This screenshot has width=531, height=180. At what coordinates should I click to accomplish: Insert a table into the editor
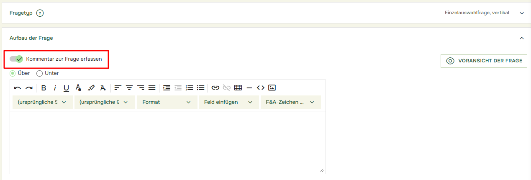click(x=238, y=88)
